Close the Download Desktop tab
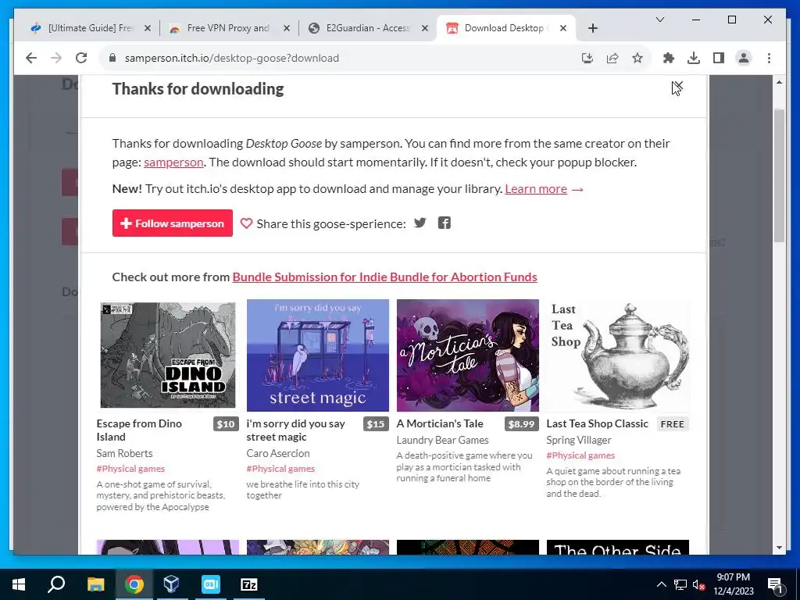 [x=563, y=28]
